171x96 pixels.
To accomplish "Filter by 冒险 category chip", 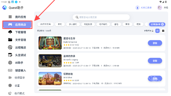I will coord(116,24).
